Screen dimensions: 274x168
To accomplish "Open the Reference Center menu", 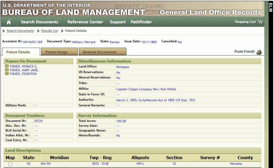I will coord(85,22).
